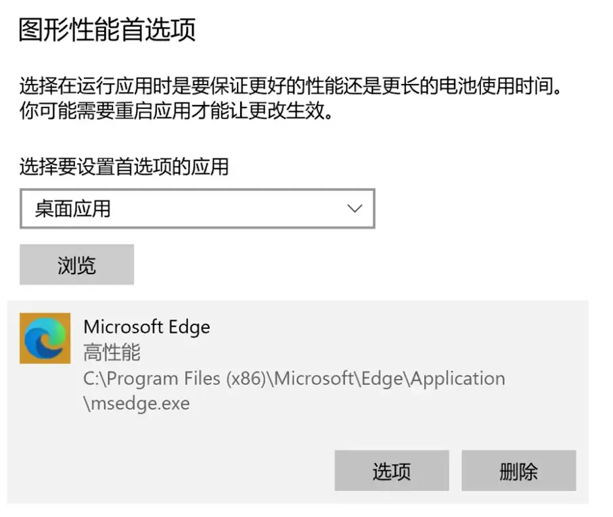This screenshot has height=517, width=613.
Task: Remove Edge with the 删除 button
Action: pyautogui.click(x=518, y=471)
